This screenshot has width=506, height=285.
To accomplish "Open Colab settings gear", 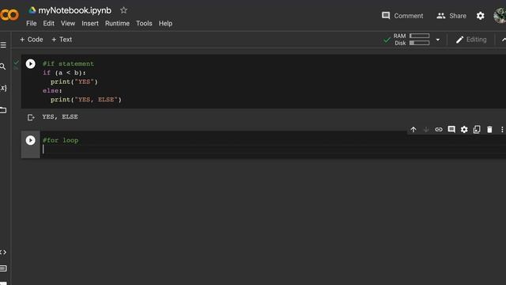I will (480, 16).
